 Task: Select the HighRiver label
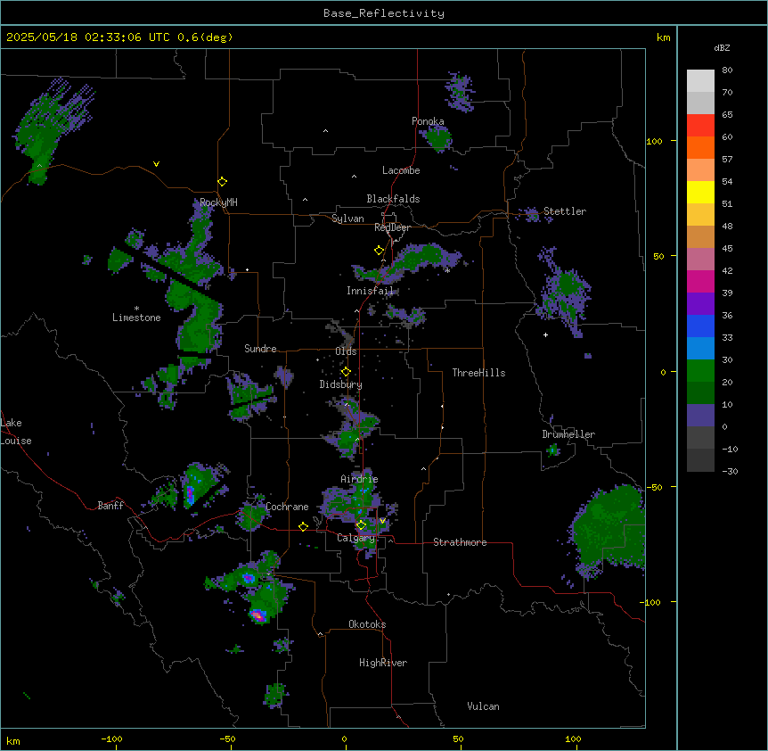(x=383, y=663)
